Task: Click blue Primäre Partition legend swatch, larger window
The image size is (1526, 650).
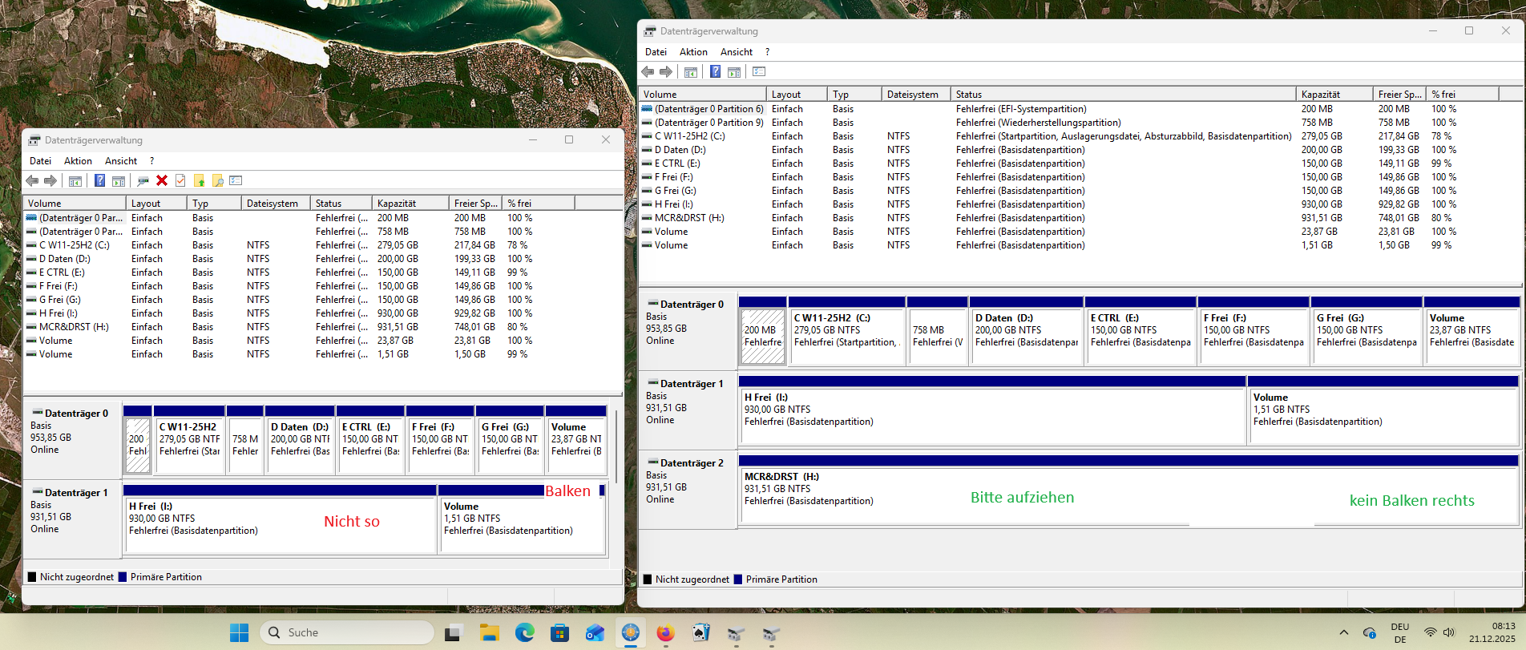Action: click(739, 579)
